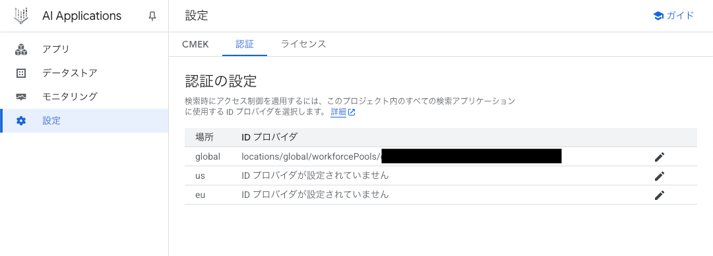The image size is (713, 256).
Task: Click the 設定 gear icon in sidebar
Action: tap(21, 121)
